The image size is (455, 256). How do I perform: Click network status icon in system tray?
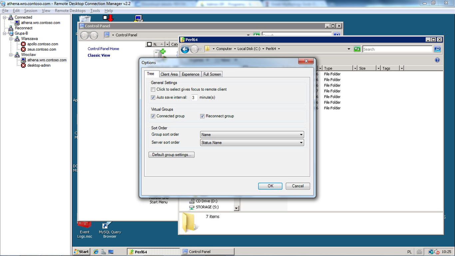[431, 252]
